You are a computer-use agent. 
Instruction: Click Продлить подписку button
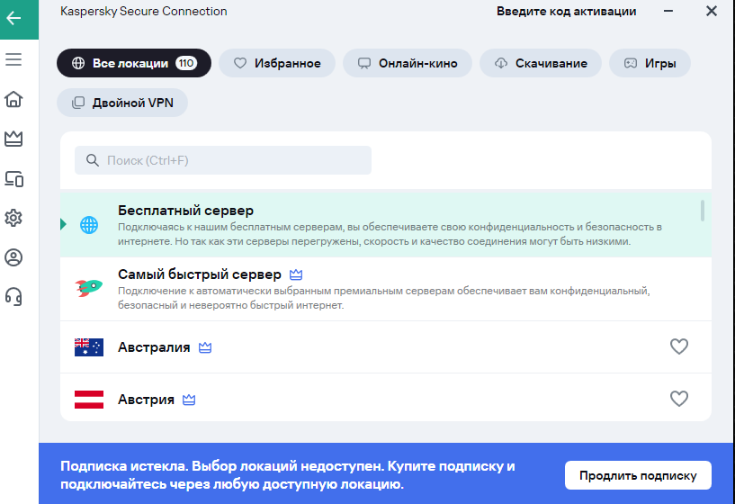click(638, 475)
